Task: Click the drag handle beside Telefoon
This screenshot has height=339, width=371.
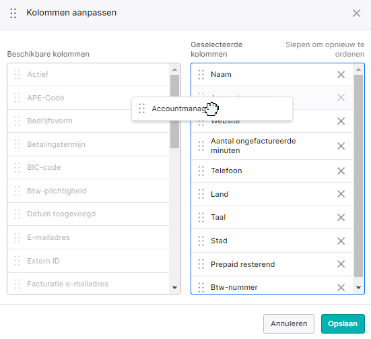Action: click(201, 171)
